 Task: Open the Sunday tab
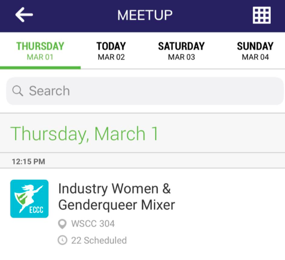click(x=255, y=51)
